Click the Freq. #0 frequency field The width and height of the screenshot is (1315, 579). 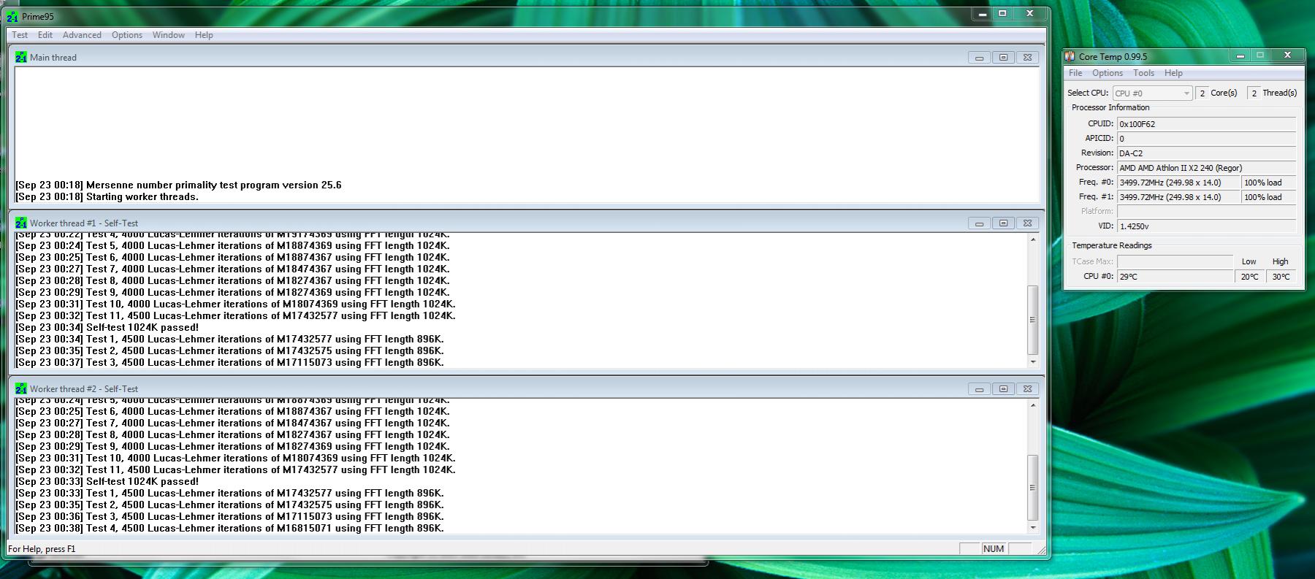[1178, 183]
